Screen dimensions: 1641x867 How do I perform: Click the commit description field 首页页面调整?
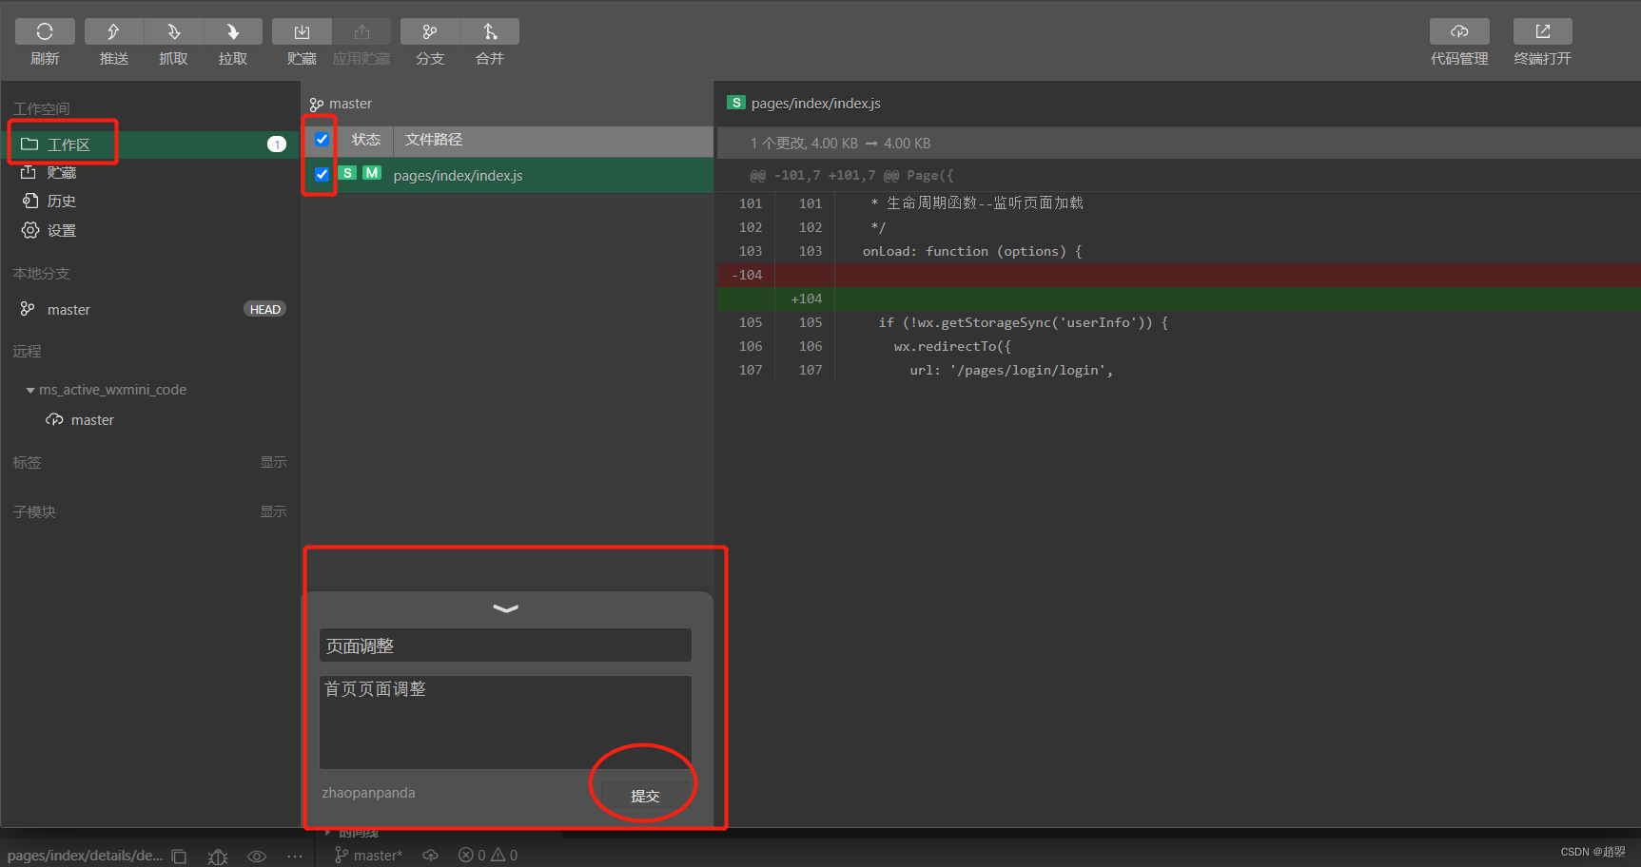tap(505, 722)
